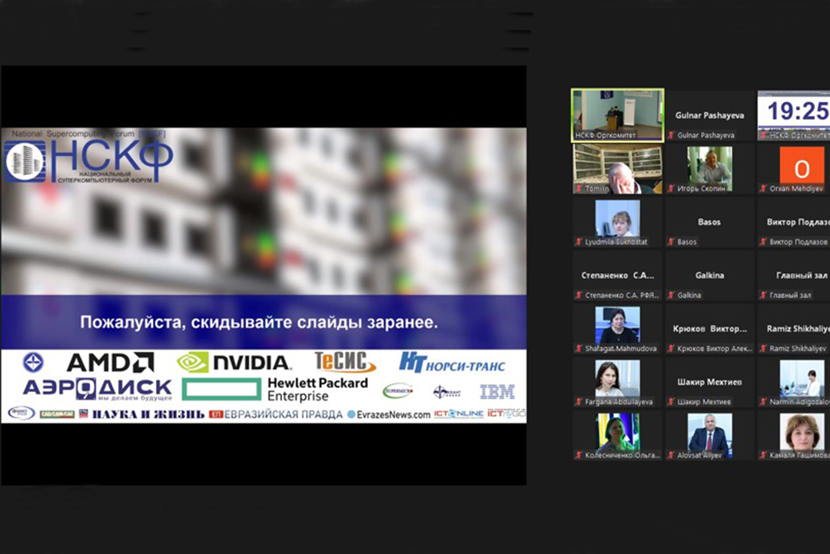Click muted mic icon beside Шакир Мехтиев
Screen dimensions: 830x554
coord(671,402)
